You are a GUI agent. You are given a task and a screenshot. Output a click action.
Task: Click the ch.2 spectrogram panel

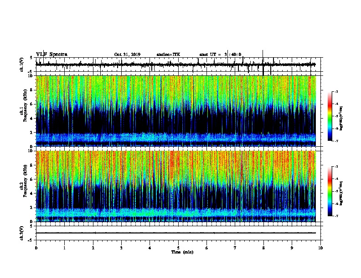pyautogui.click(x=176, y=186)
